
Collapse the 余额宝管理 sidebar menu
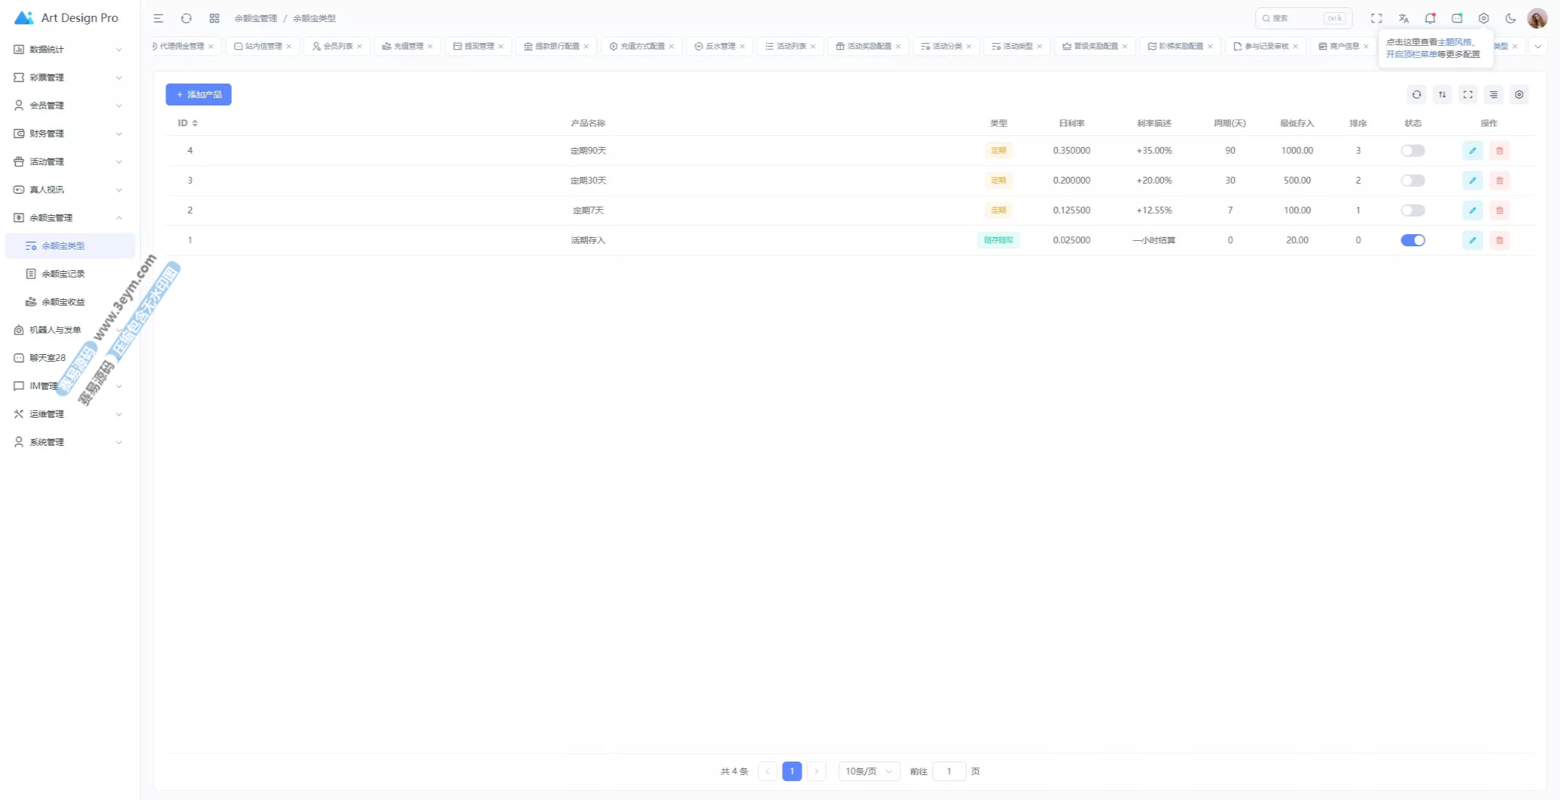67,218
